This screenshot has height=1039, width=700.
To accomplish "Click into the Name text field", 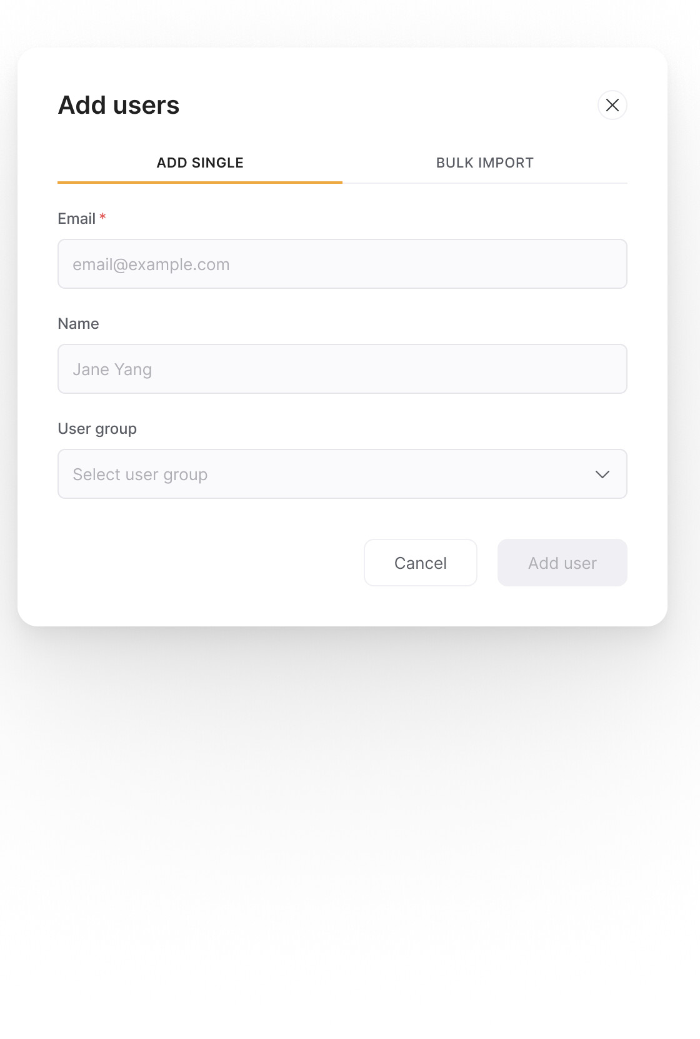I will [x=342, y=369].
